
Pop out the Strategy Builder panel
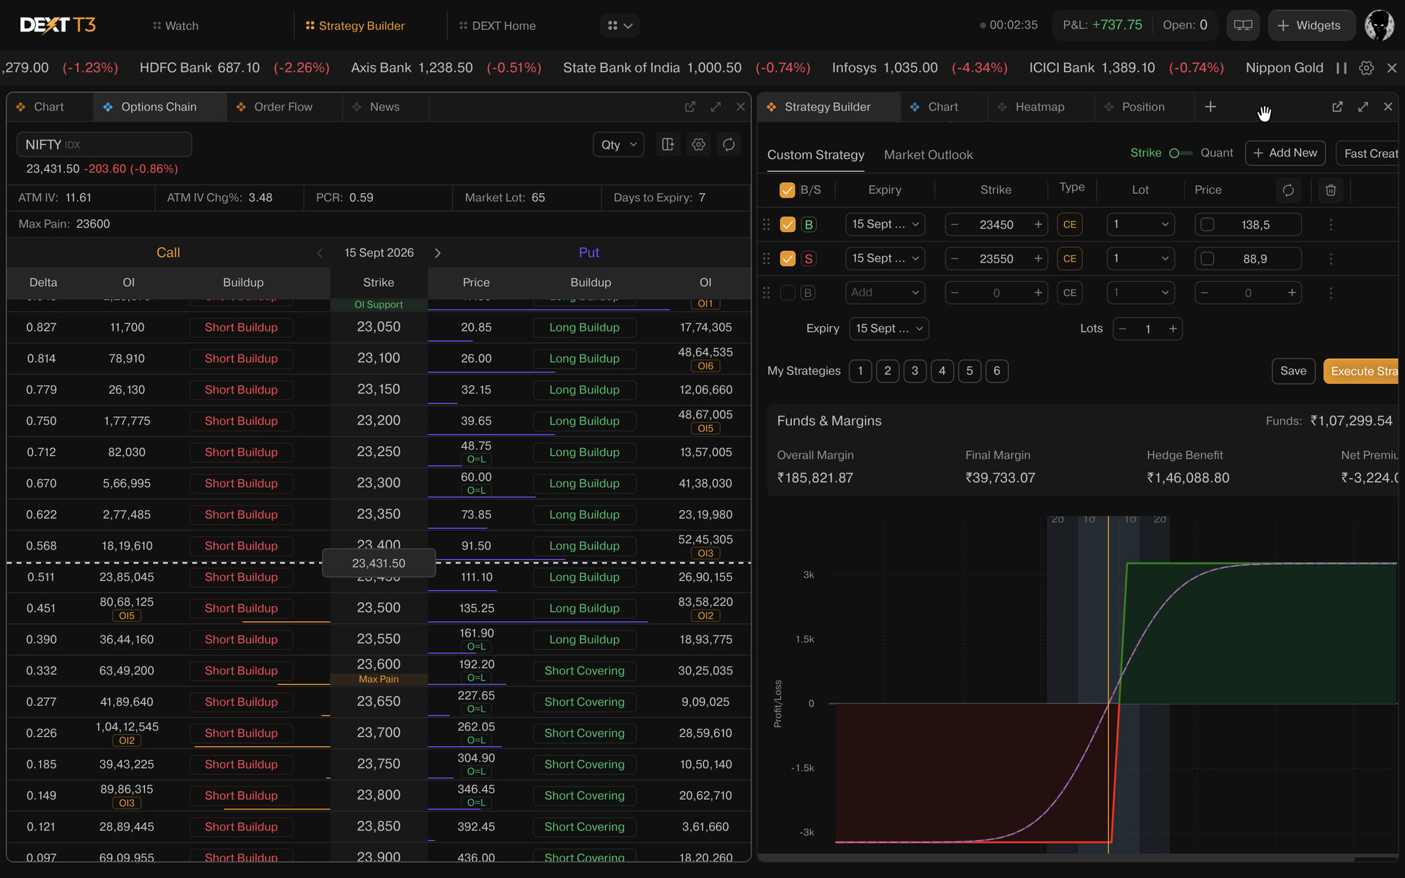point(1338,107)
